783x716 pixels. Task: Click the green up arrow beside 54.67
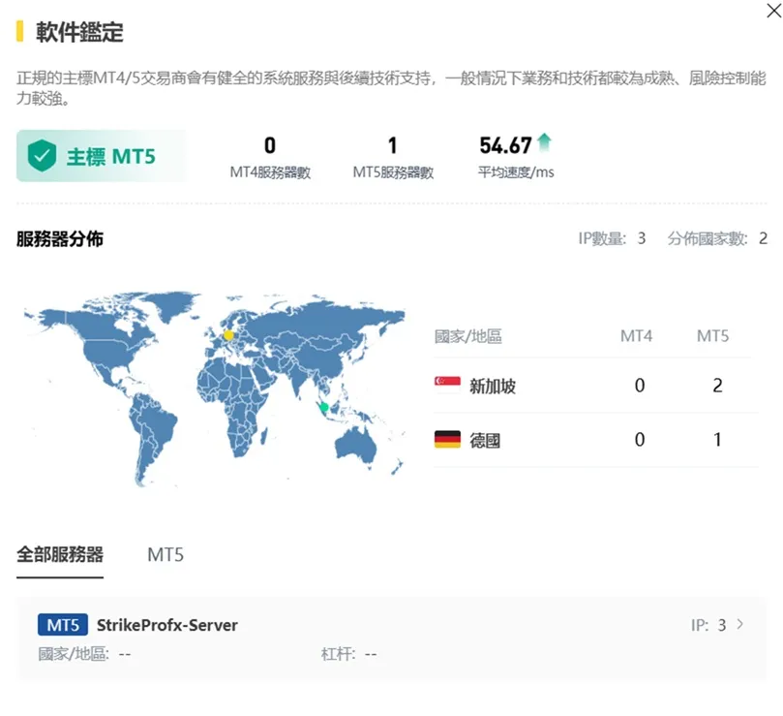coord(544,142)
